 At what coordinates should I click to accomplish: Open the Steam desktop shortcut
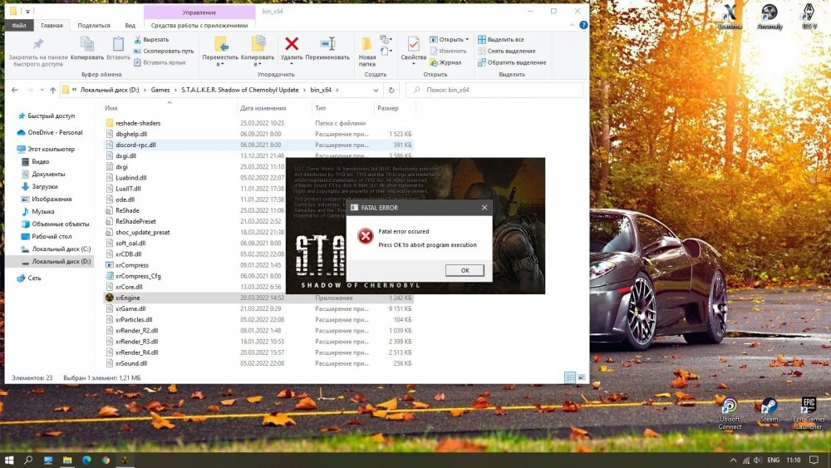click(x=769, y=406)
